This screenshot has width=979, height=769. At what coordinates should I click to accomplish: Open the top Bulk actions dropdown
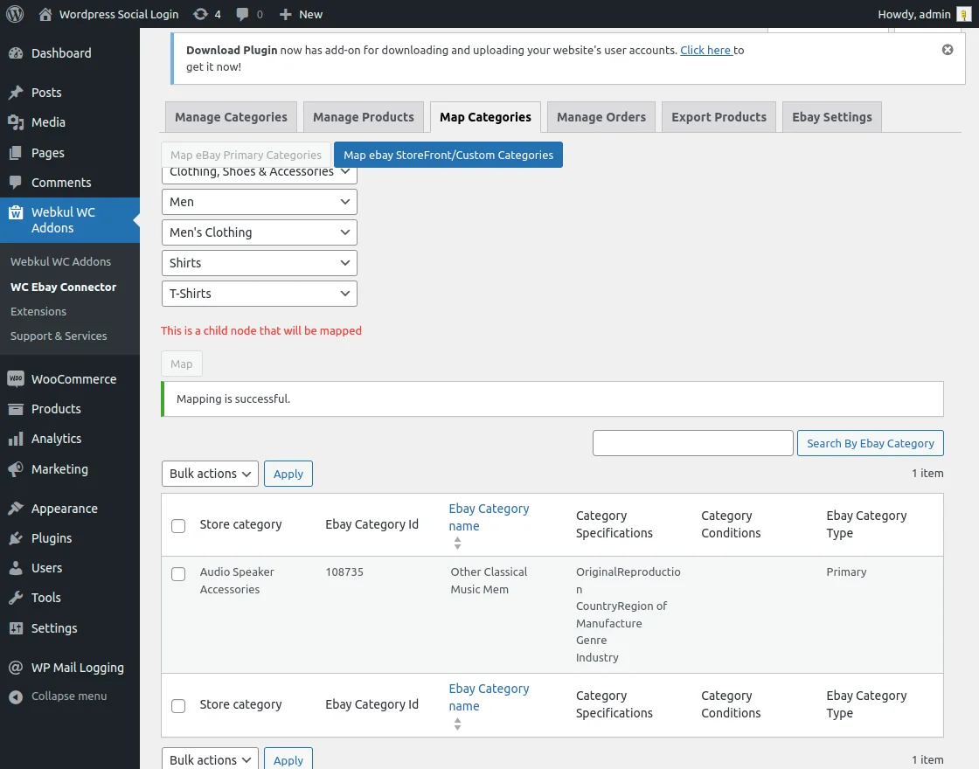[x=210, y=474]
